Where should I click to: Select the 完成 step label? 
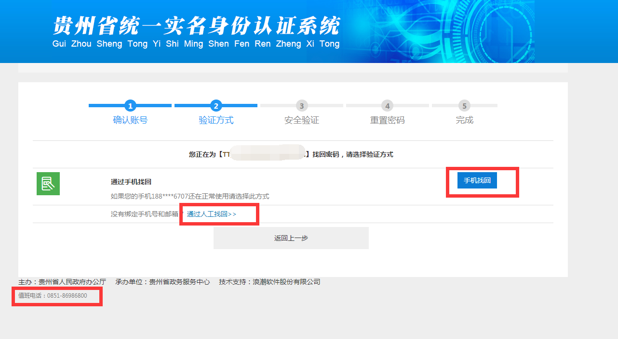point(464,120)
